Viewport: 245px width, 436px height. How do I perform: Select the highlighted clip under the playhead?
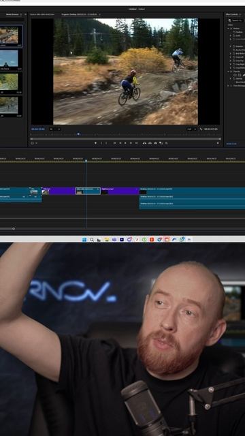tap(88, 191)
